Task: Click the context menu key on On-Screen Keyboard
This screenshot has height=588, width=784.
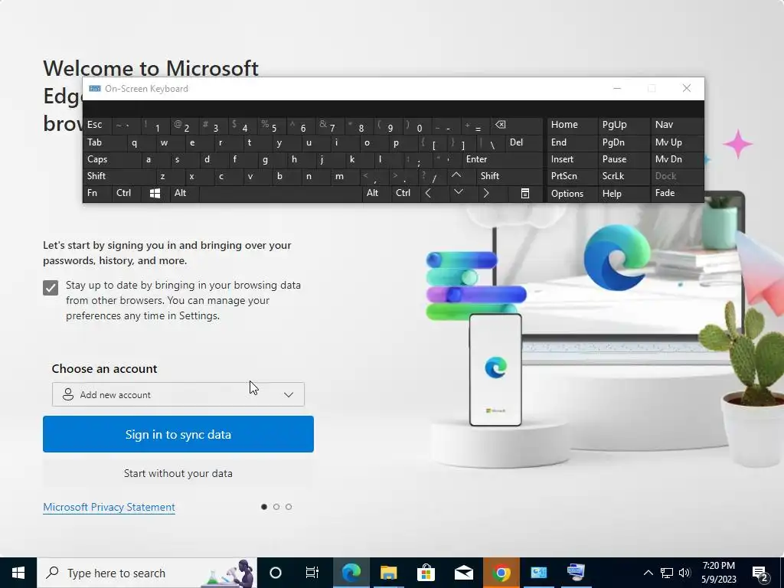Action: point(525,194)
